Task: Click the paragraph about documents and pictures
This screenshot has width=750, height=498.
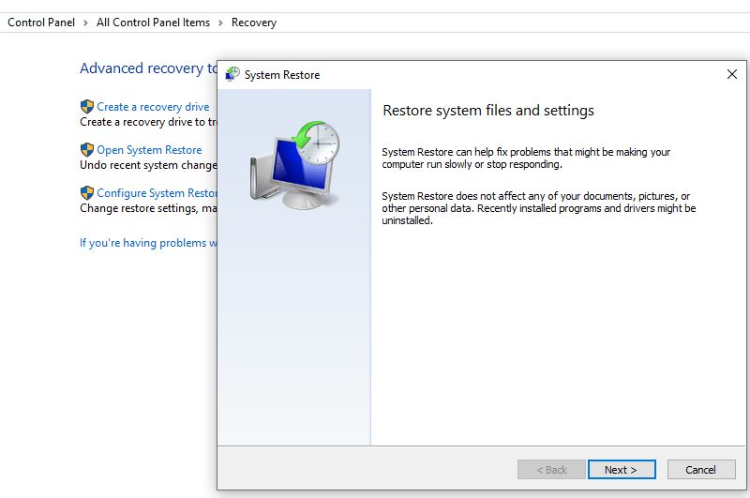Action: (x=538, y=208)
